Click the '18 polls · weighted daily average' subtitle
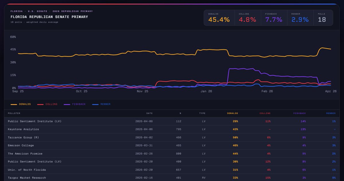 pos(34,22)
